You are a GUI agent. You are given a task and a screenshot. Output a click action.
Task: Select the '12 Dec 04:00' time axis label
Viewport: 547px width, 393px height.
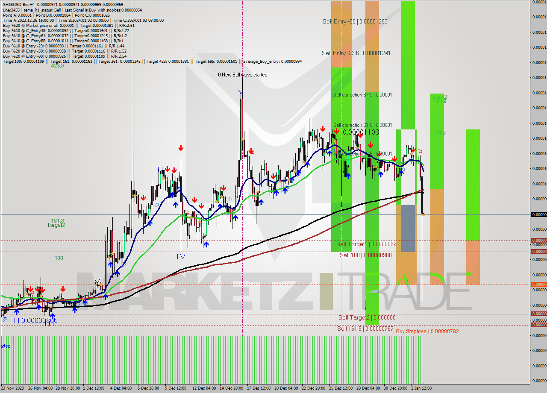click(x=204, y=388)
